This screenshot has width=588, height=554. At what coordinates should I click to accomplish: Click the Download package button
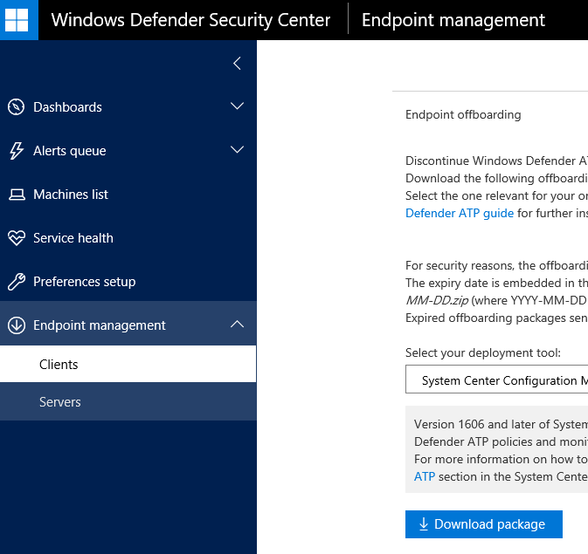(x=483, y=524)
